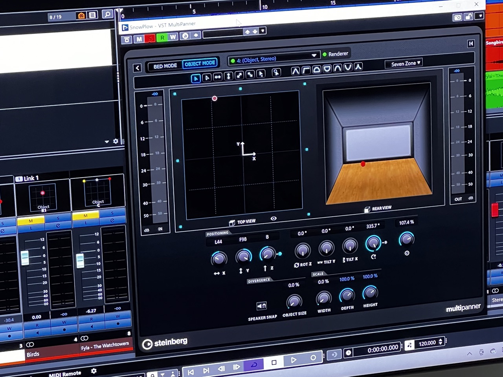This screenshot has height=377, width=503.
Task: Click the clock icon beside the time display
Action: (x=348, y=353)
